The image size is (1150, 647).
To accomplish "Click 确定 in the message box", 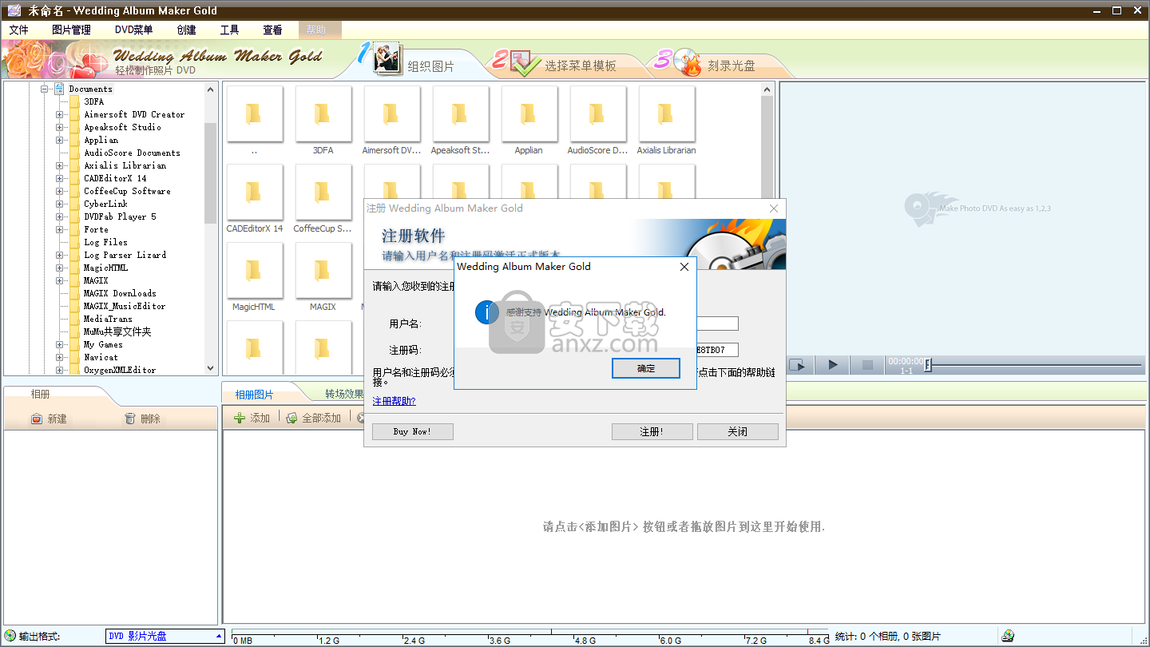I will [646, 368].
